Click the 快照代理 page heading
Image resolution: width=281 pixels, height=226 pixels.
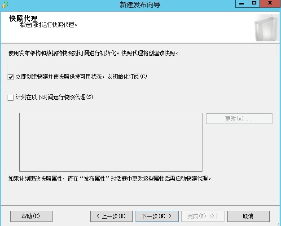click(x=23, y=19)
